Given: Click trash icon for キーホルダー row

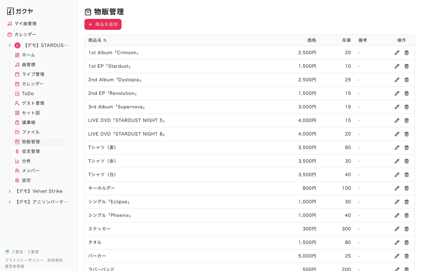Looking at the screenshot, I should tap(407, 188).
